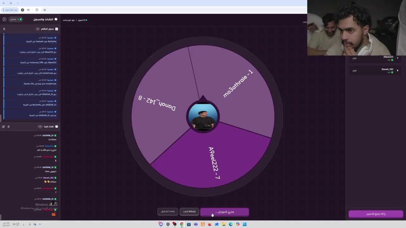Click the دور: غير محدد turn label
This screenshot has height=228, width=406.
[x=69, y=20]
